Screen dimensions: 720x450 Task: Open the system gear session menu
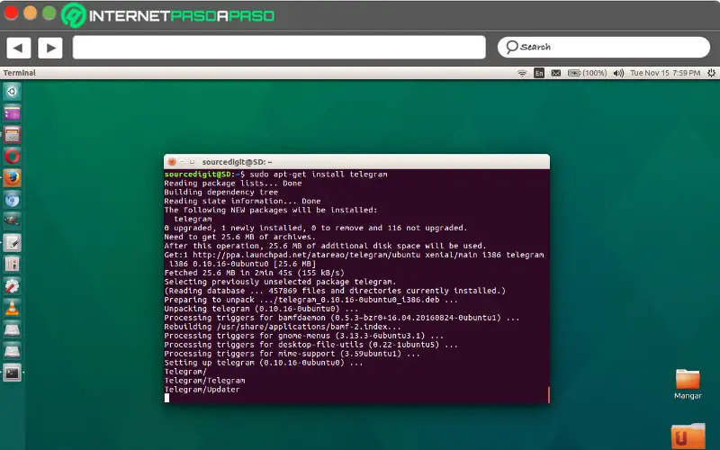click(711, 73)
